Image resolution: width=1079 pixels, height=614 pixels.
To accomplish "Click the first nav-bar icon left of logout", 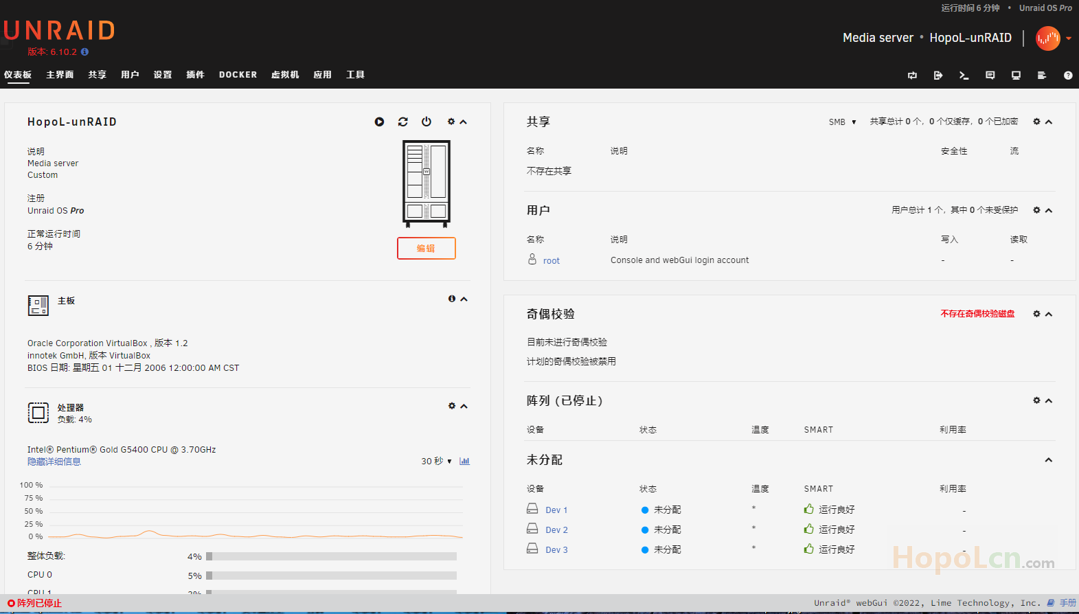I will click(x=912, y=76).
